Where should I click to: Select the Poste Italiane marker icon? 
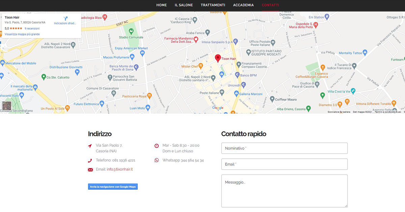point(222,92)
